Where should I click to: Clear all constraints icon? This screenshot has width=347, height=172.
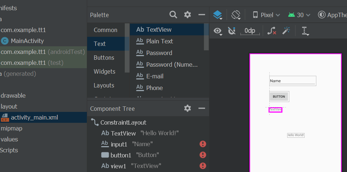(x=271, y=31)
